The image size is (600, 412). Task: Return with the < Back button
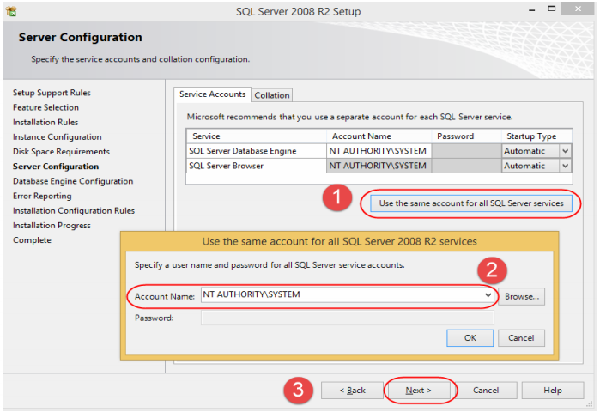pyautogui.click(x=352, y=391)
